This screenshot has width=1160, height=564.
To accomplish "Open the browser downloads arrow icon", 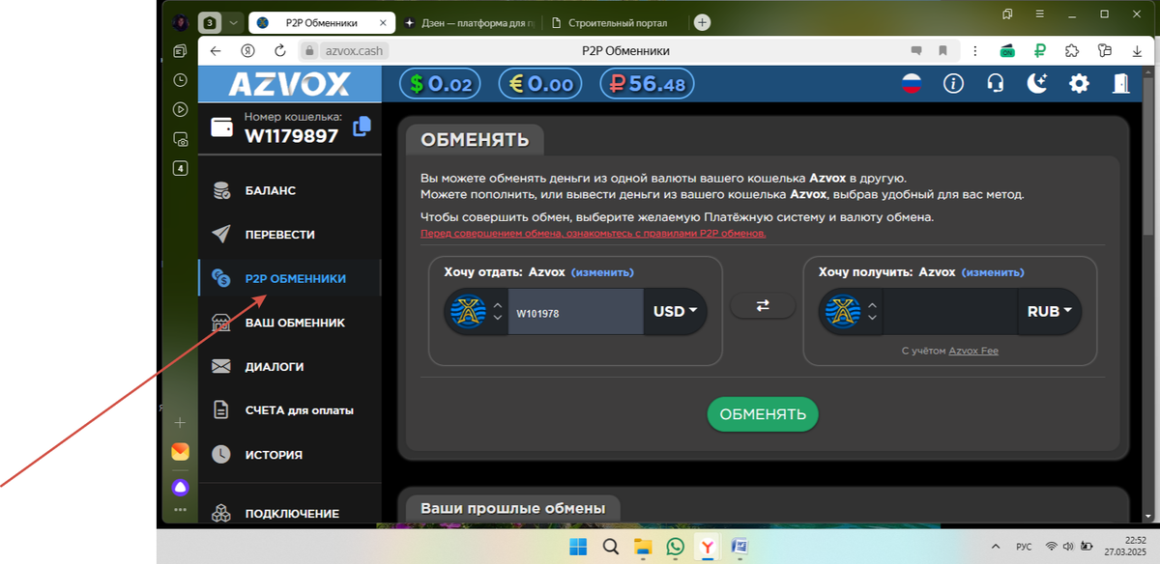I will pyautogui.click(x=1135, y=50).
